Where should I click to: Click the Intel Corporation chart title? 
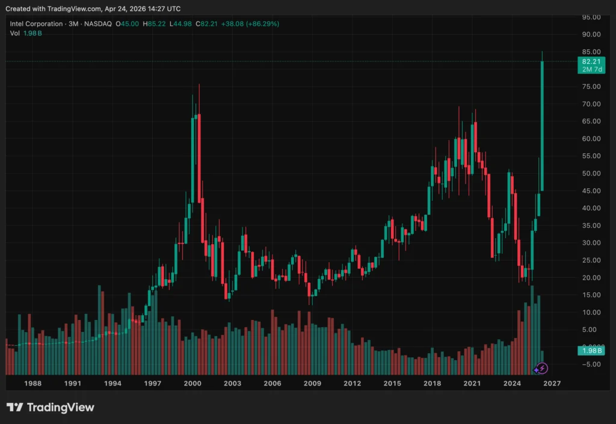coord(37,23)
